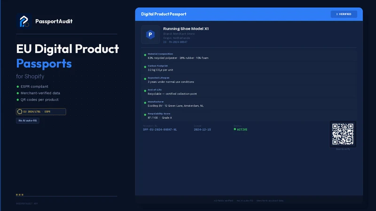376x211 pixels.
Task: Click the green dot beside Material Composition
Action: [x=145, y=55]
